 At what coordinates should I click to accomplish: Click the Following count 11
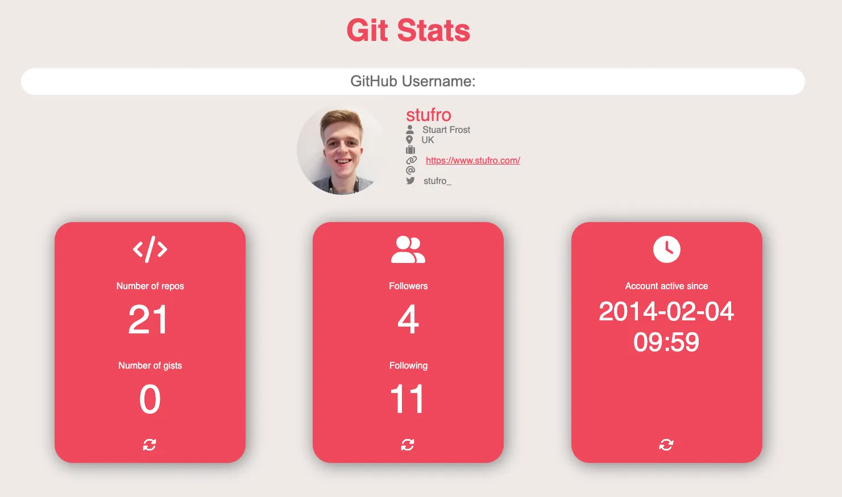pyautogui.click(x=408, y=399)
